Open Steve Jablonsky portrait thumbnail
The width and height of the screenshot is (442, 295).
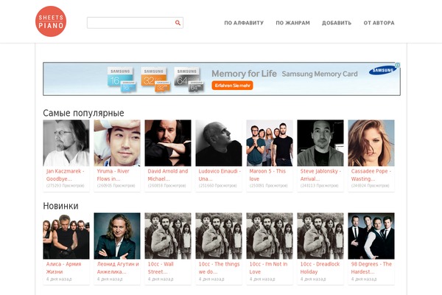click(320, 143)
